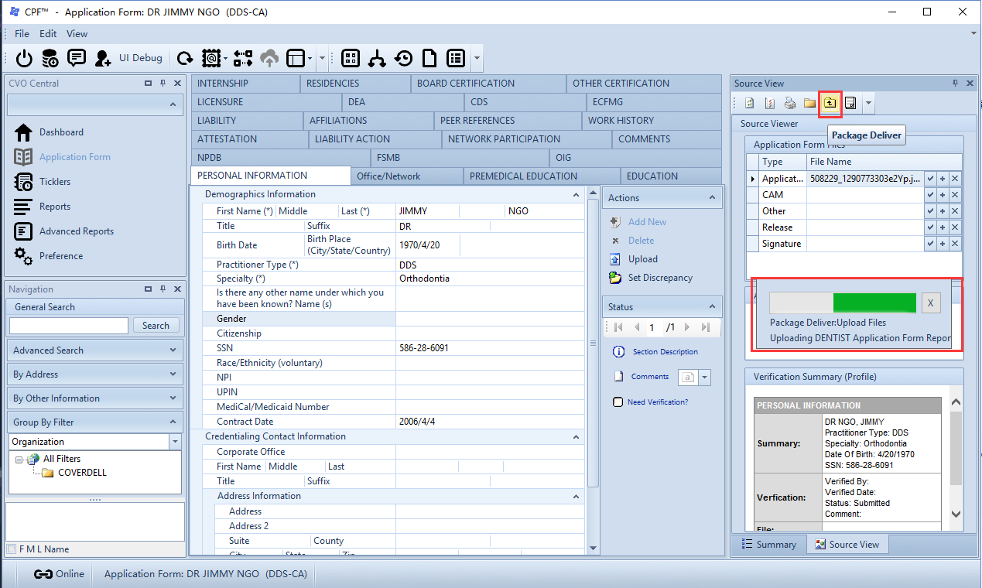Click the blank page icon in toolbar

click(x=429, y=58)
